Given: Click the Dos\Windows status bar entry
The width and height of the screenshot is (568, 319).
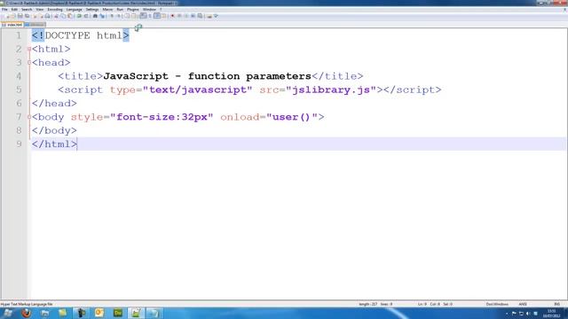Looking at the screenshot, I should tap(497, 304).
